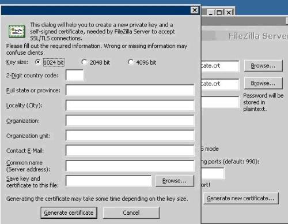Focus the Organization input field

tap(130, 121)
